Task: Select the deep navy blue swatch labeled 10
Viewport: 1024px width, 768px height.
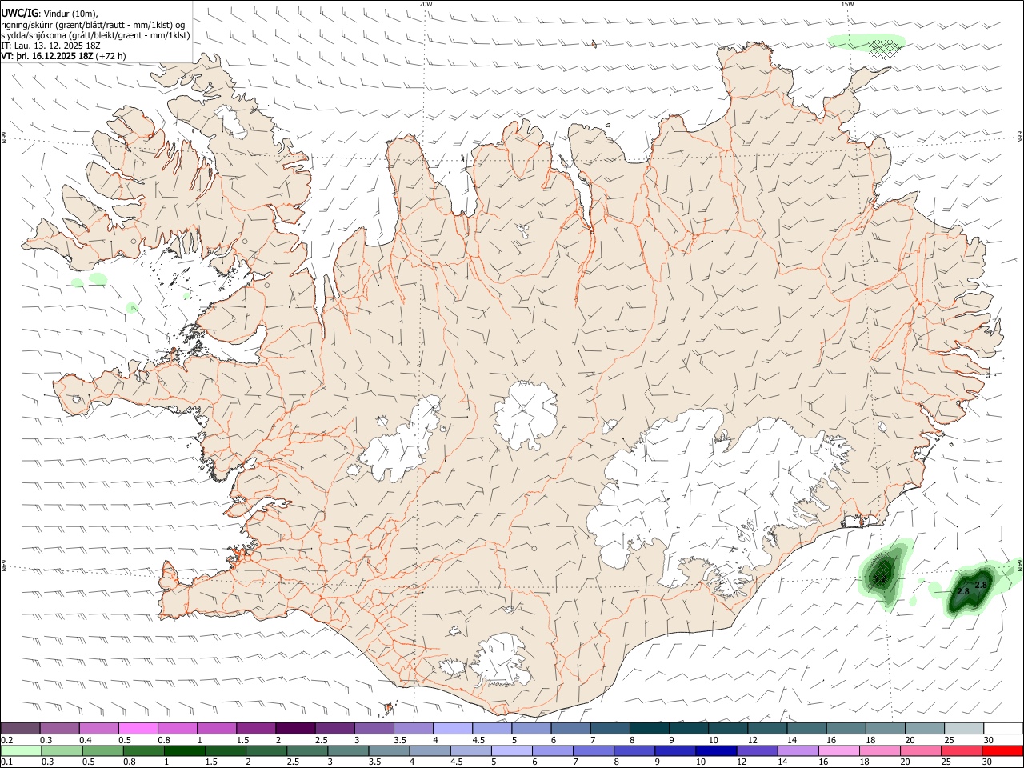Action: pos(715,750)
